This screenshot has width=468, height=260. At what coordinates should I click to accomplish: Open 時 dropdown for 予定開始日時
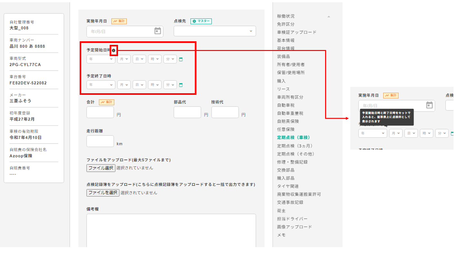pos(155,59)
